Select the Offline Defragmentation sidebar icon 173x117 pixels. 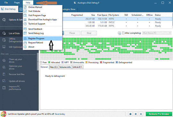click(4, 40)
